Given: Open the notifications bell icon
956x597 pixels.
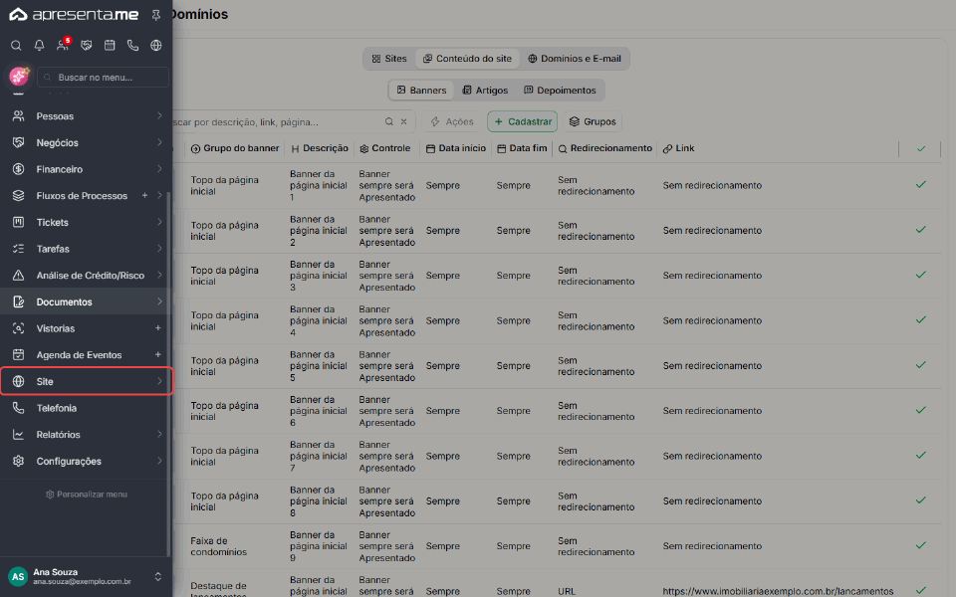Looking at the screenshot, I should (39, 45).
